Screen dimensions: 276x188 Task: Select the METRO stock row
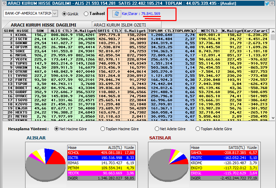point(136,117)
